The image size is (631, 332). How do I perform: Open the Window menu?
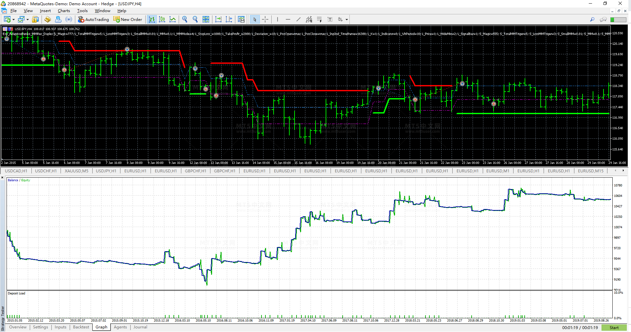coord(102,11)
